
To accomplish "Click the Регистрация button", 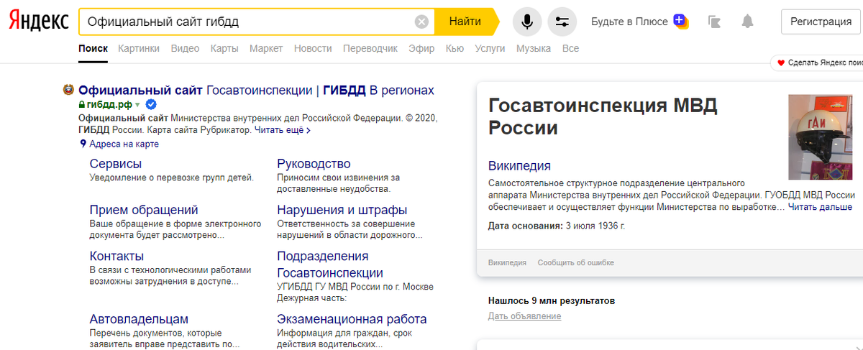I will [x=821, y=22].
